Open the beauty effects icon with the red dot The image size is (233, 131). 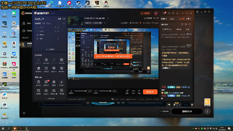coord(127,91)
